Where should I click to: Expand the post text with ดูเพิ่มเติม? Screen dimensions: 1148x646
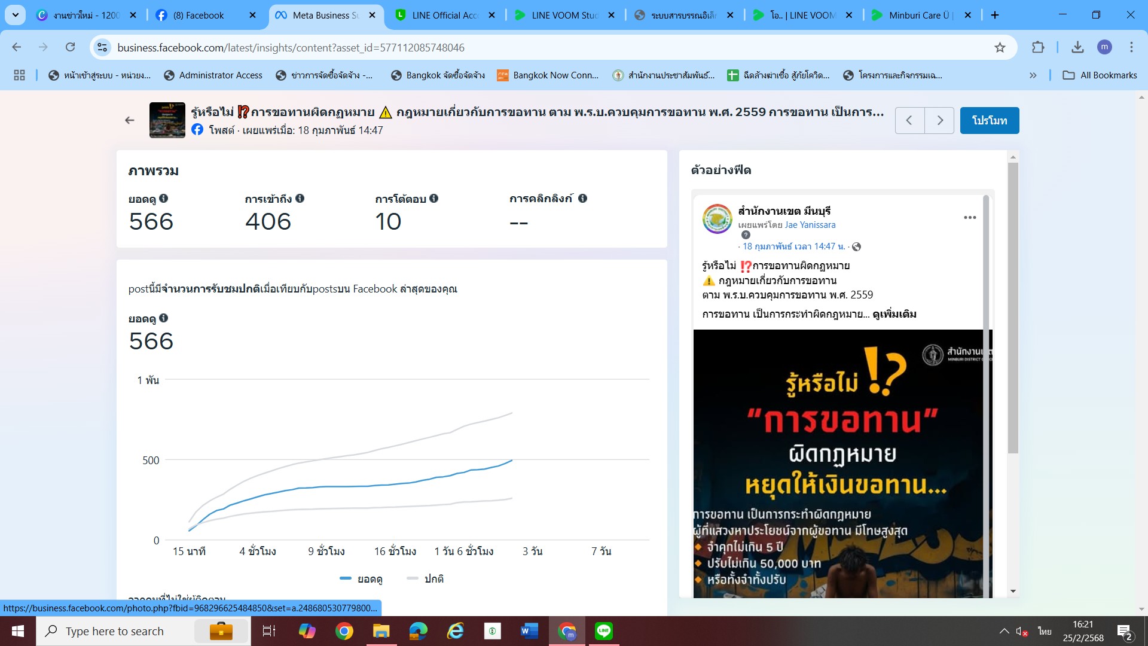[x=894, y=314]
